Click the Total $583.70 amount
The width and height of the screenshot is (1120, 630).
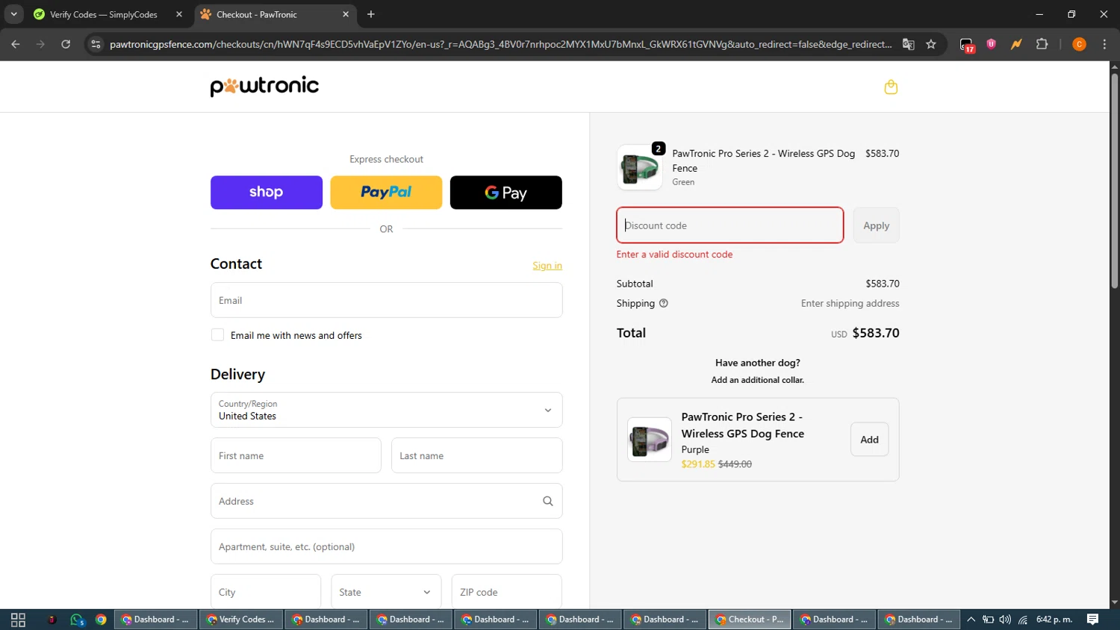click(x=876, y=333)
